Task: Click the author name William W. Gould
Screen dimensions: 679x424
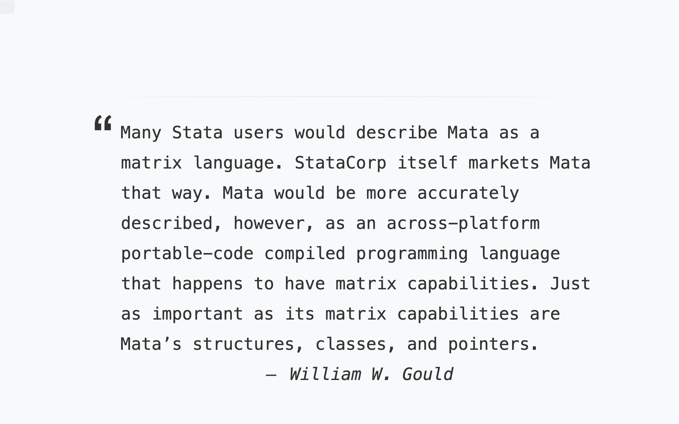Action: pyautogui.click(x=371, y=374)
